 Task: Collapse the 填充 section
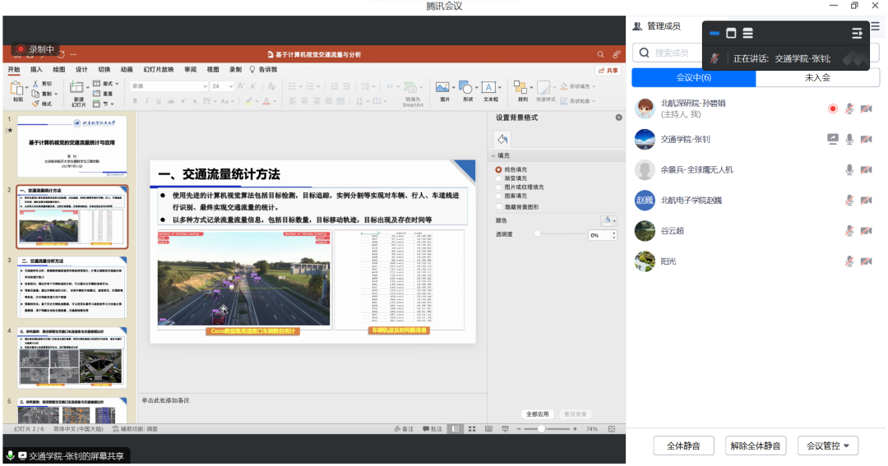[493, 155]
